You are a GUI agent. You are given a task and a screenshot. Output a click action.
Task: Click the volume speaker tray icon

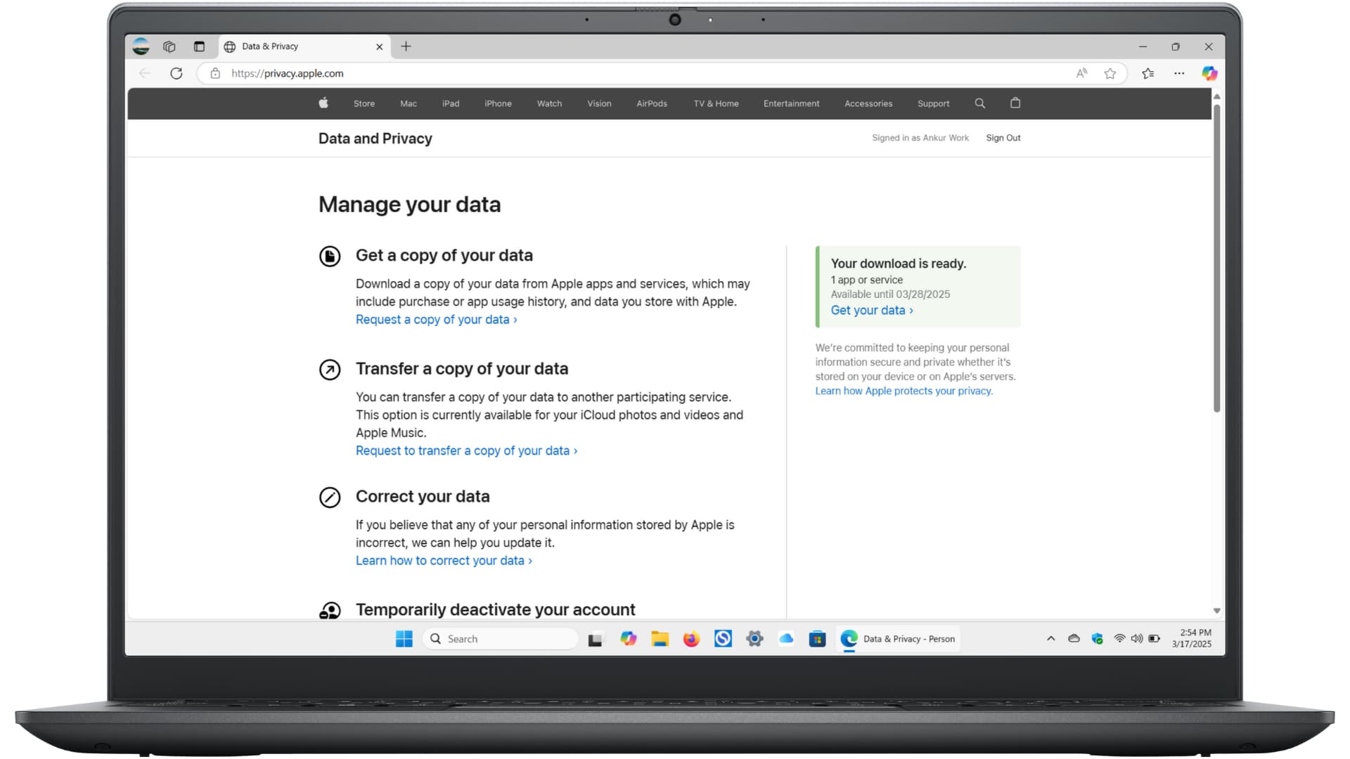[1137, 639]
